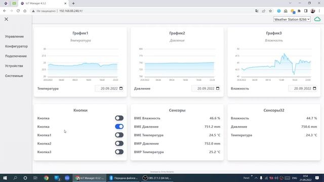Open Конфигуратор in the sidebar

click(16, 46)
